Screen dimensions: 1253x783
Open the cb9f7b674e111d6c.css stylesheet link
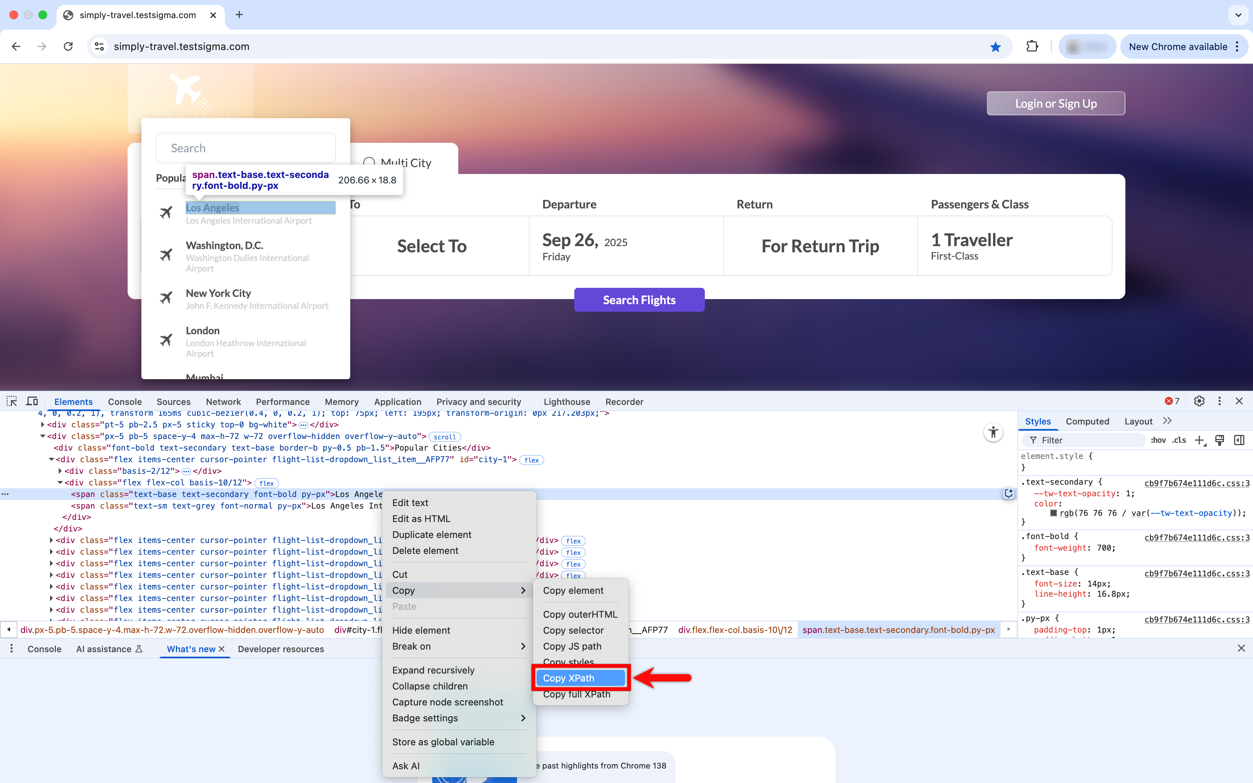point(1196,482)
